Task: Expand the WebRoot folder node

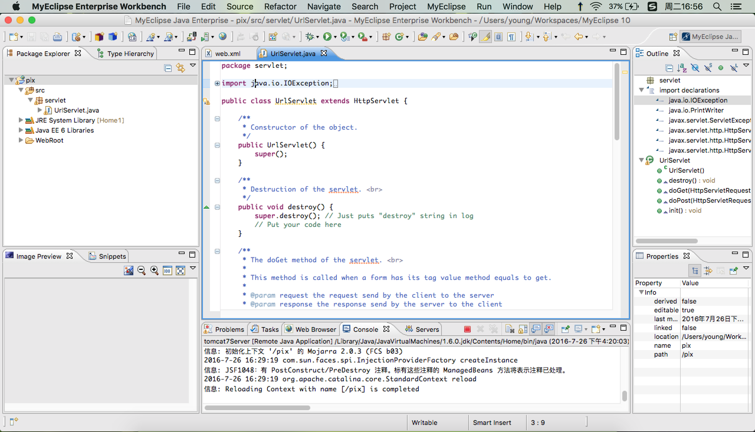Action: click(x=20, y=140)
